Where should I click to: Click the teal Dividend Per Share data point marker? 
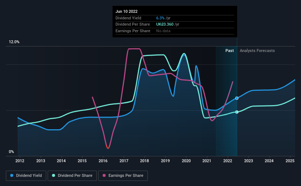click(237, 112)
